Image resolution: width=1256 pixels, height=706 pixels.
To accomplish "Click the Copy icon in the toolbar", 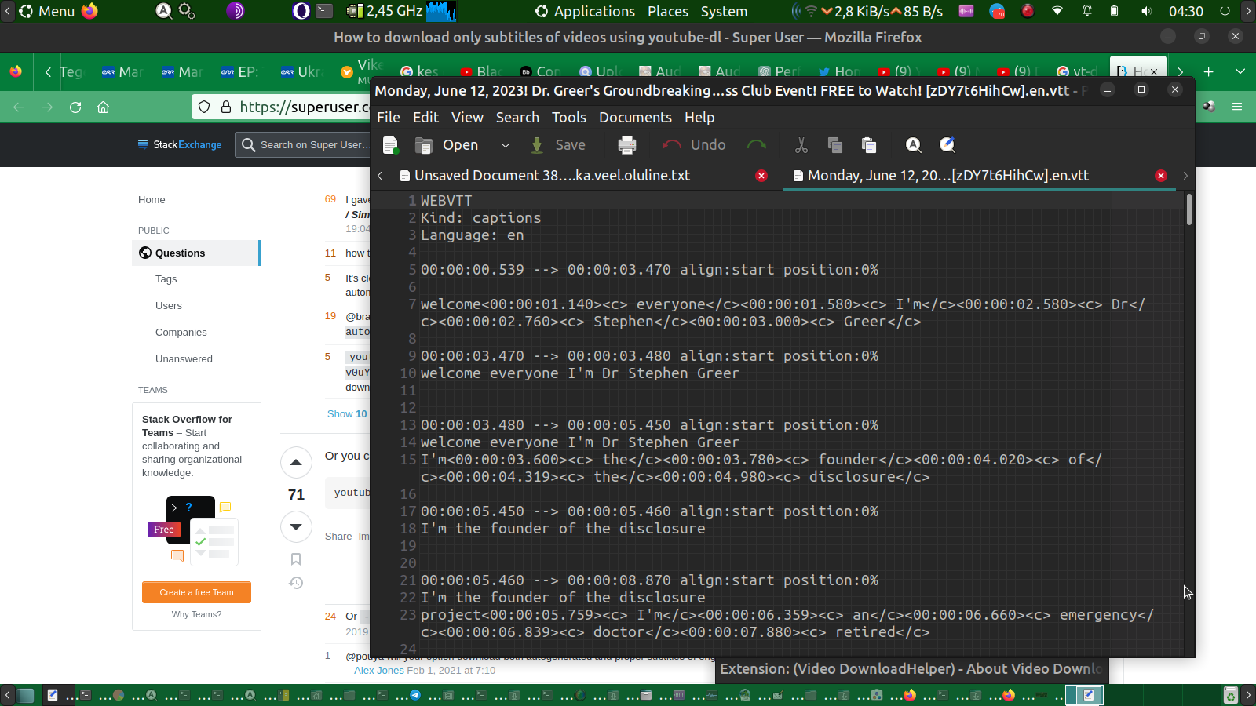I will [834, 145].
